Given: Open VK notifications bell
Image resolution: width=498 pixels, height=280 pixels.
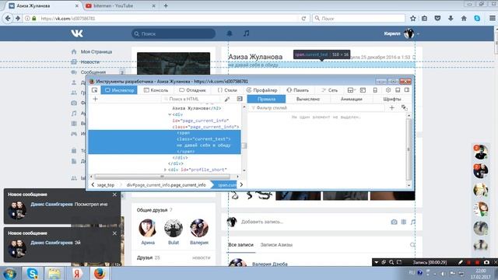Looking at the screenshot, I should [230, 33].
